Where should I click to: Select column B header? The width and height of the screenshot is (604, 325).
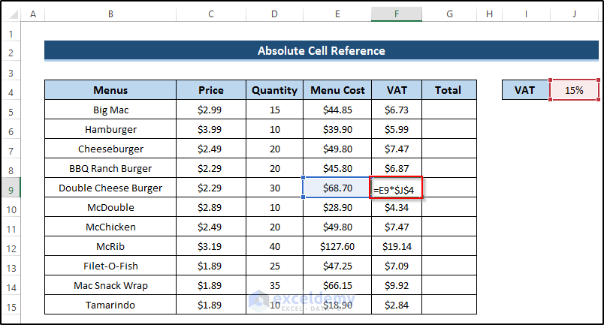tap(110, 14)
